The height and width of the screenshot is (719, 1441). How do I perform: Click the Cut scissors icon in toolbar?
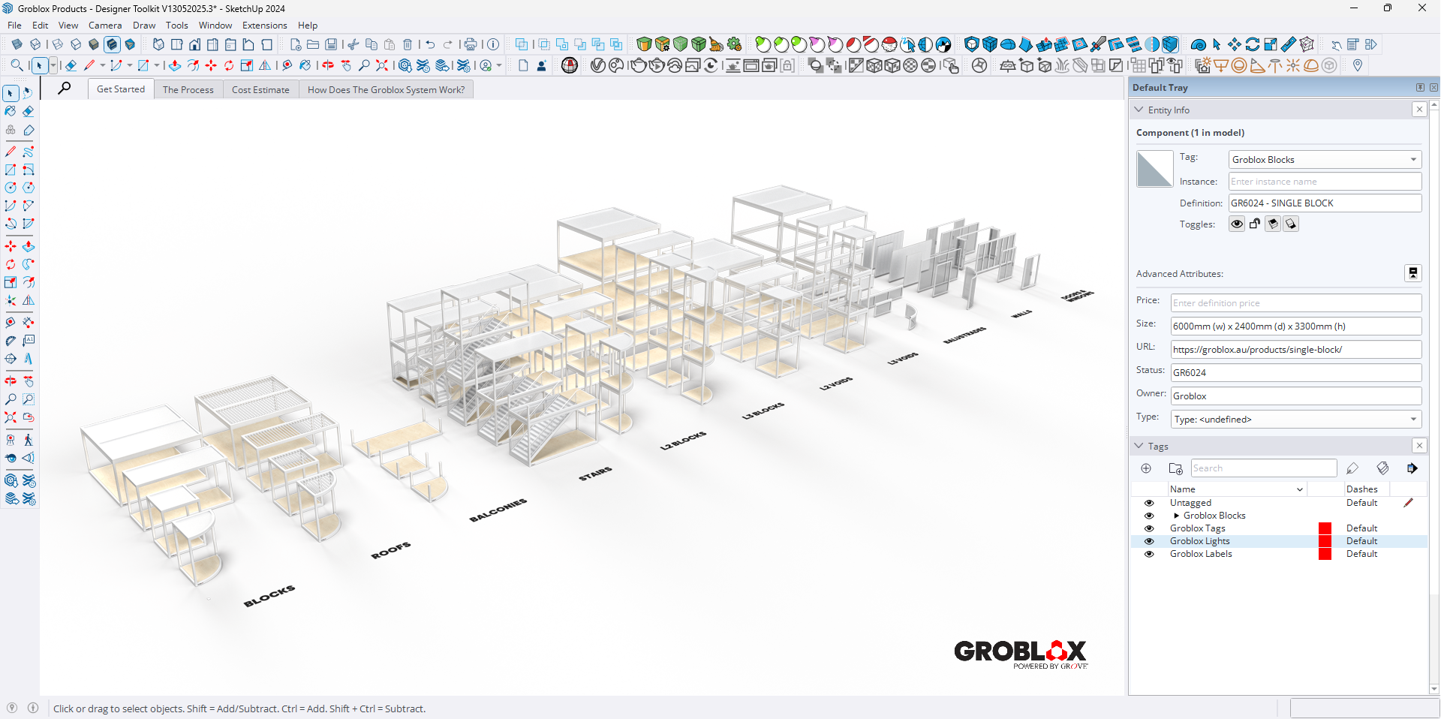353,44
